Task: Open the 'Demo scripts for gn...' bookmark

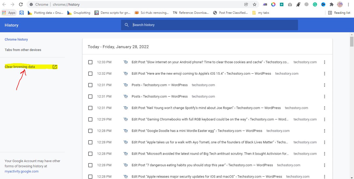Action: [113, 13]
